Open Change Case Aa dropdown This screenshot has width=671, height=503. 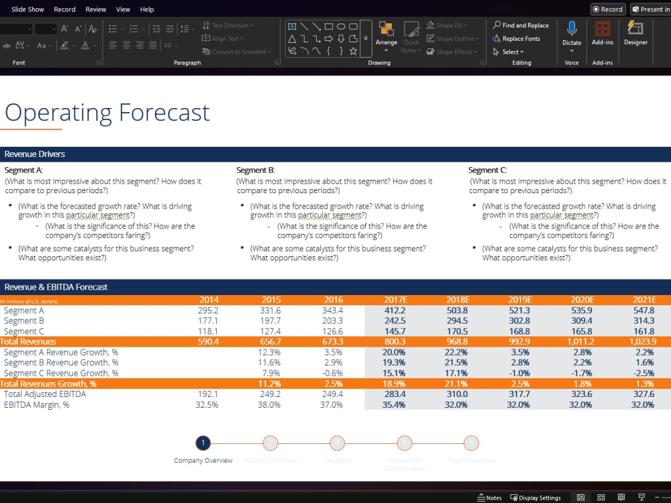point(44,46)
